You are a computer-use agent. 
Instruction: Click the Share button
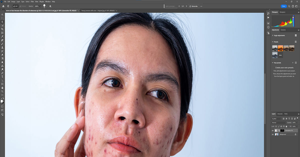coord(283,6)
